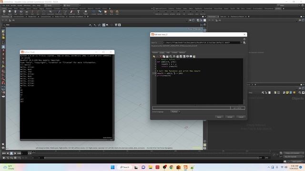Click the paste icon in script editor
Image resolution: width=305 pixels, height=171 pixels.
(167, 57)
